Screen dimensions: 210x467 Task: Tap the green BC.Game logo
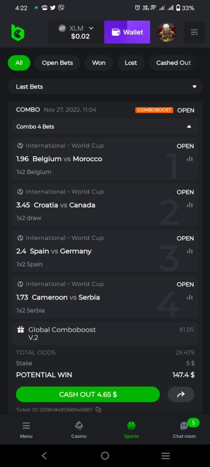coord(18,32)
